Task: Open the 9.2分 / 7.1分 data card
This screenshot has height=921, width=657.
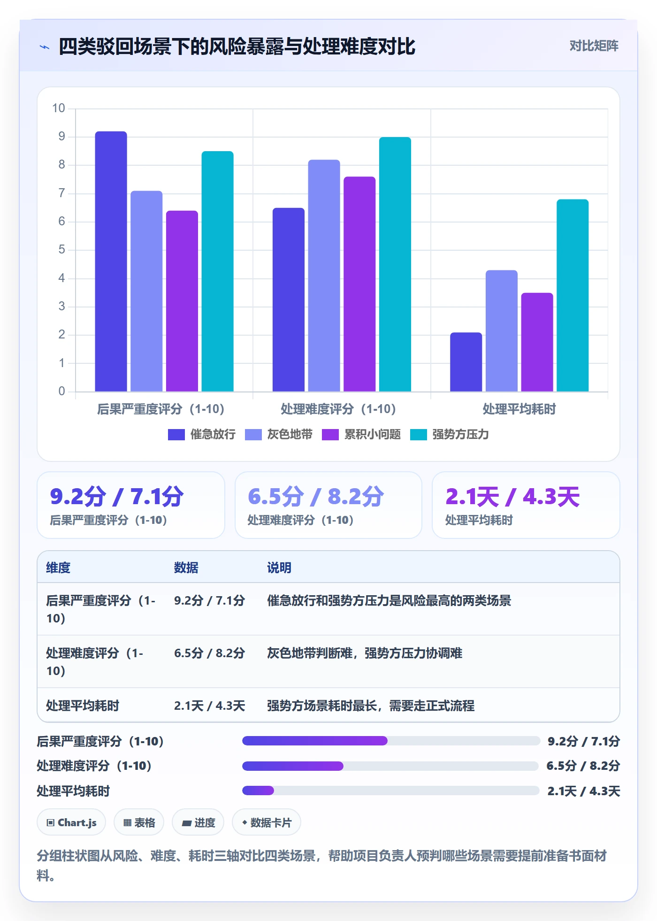Action: [131, 505]
